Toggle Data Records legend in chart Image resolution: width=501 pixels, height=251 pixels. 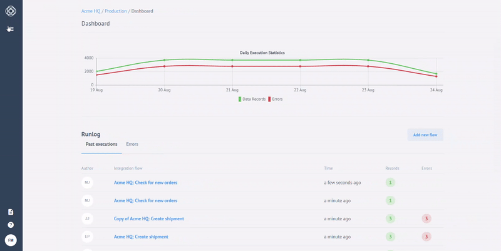[x=252, y=99]
